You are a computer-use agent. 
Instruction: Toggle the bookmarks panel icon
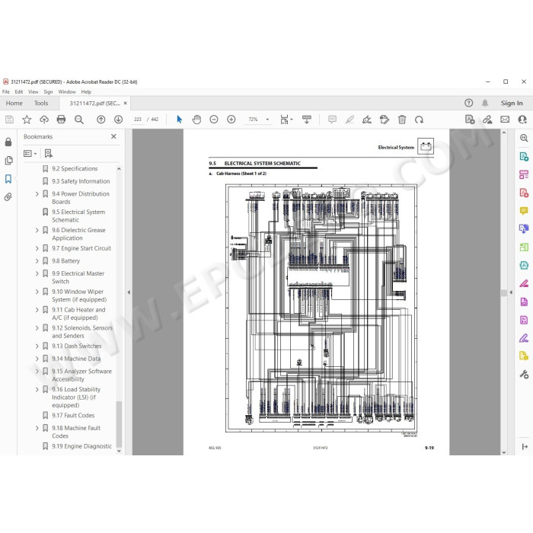pyautogui.click(x=8, y=179)
